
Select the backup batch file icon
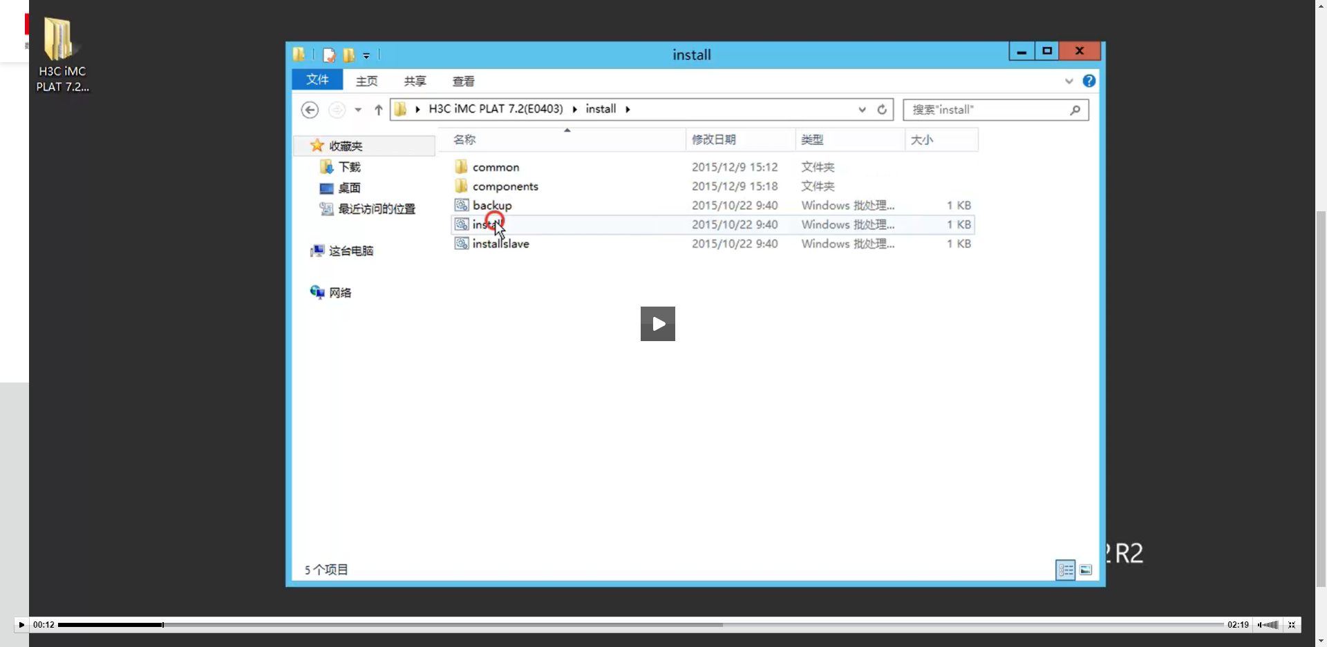pos(461,205)
